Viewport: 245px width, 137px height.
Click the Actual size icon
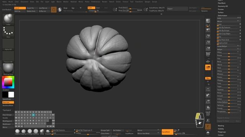coord(208,42)
